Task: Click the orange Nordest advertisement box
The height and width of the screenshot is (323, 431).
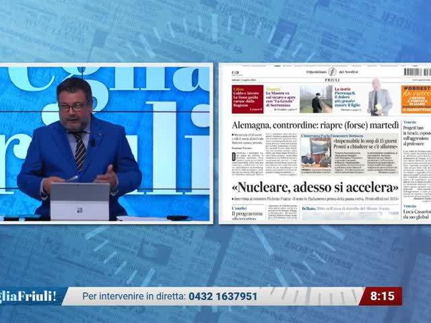Action: (x=416, y=99)
